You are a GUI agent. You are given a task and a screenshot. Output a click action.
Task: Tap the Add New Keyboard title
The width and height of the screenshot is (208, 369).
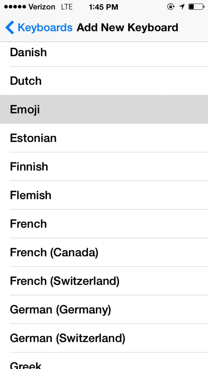[127, 27]
